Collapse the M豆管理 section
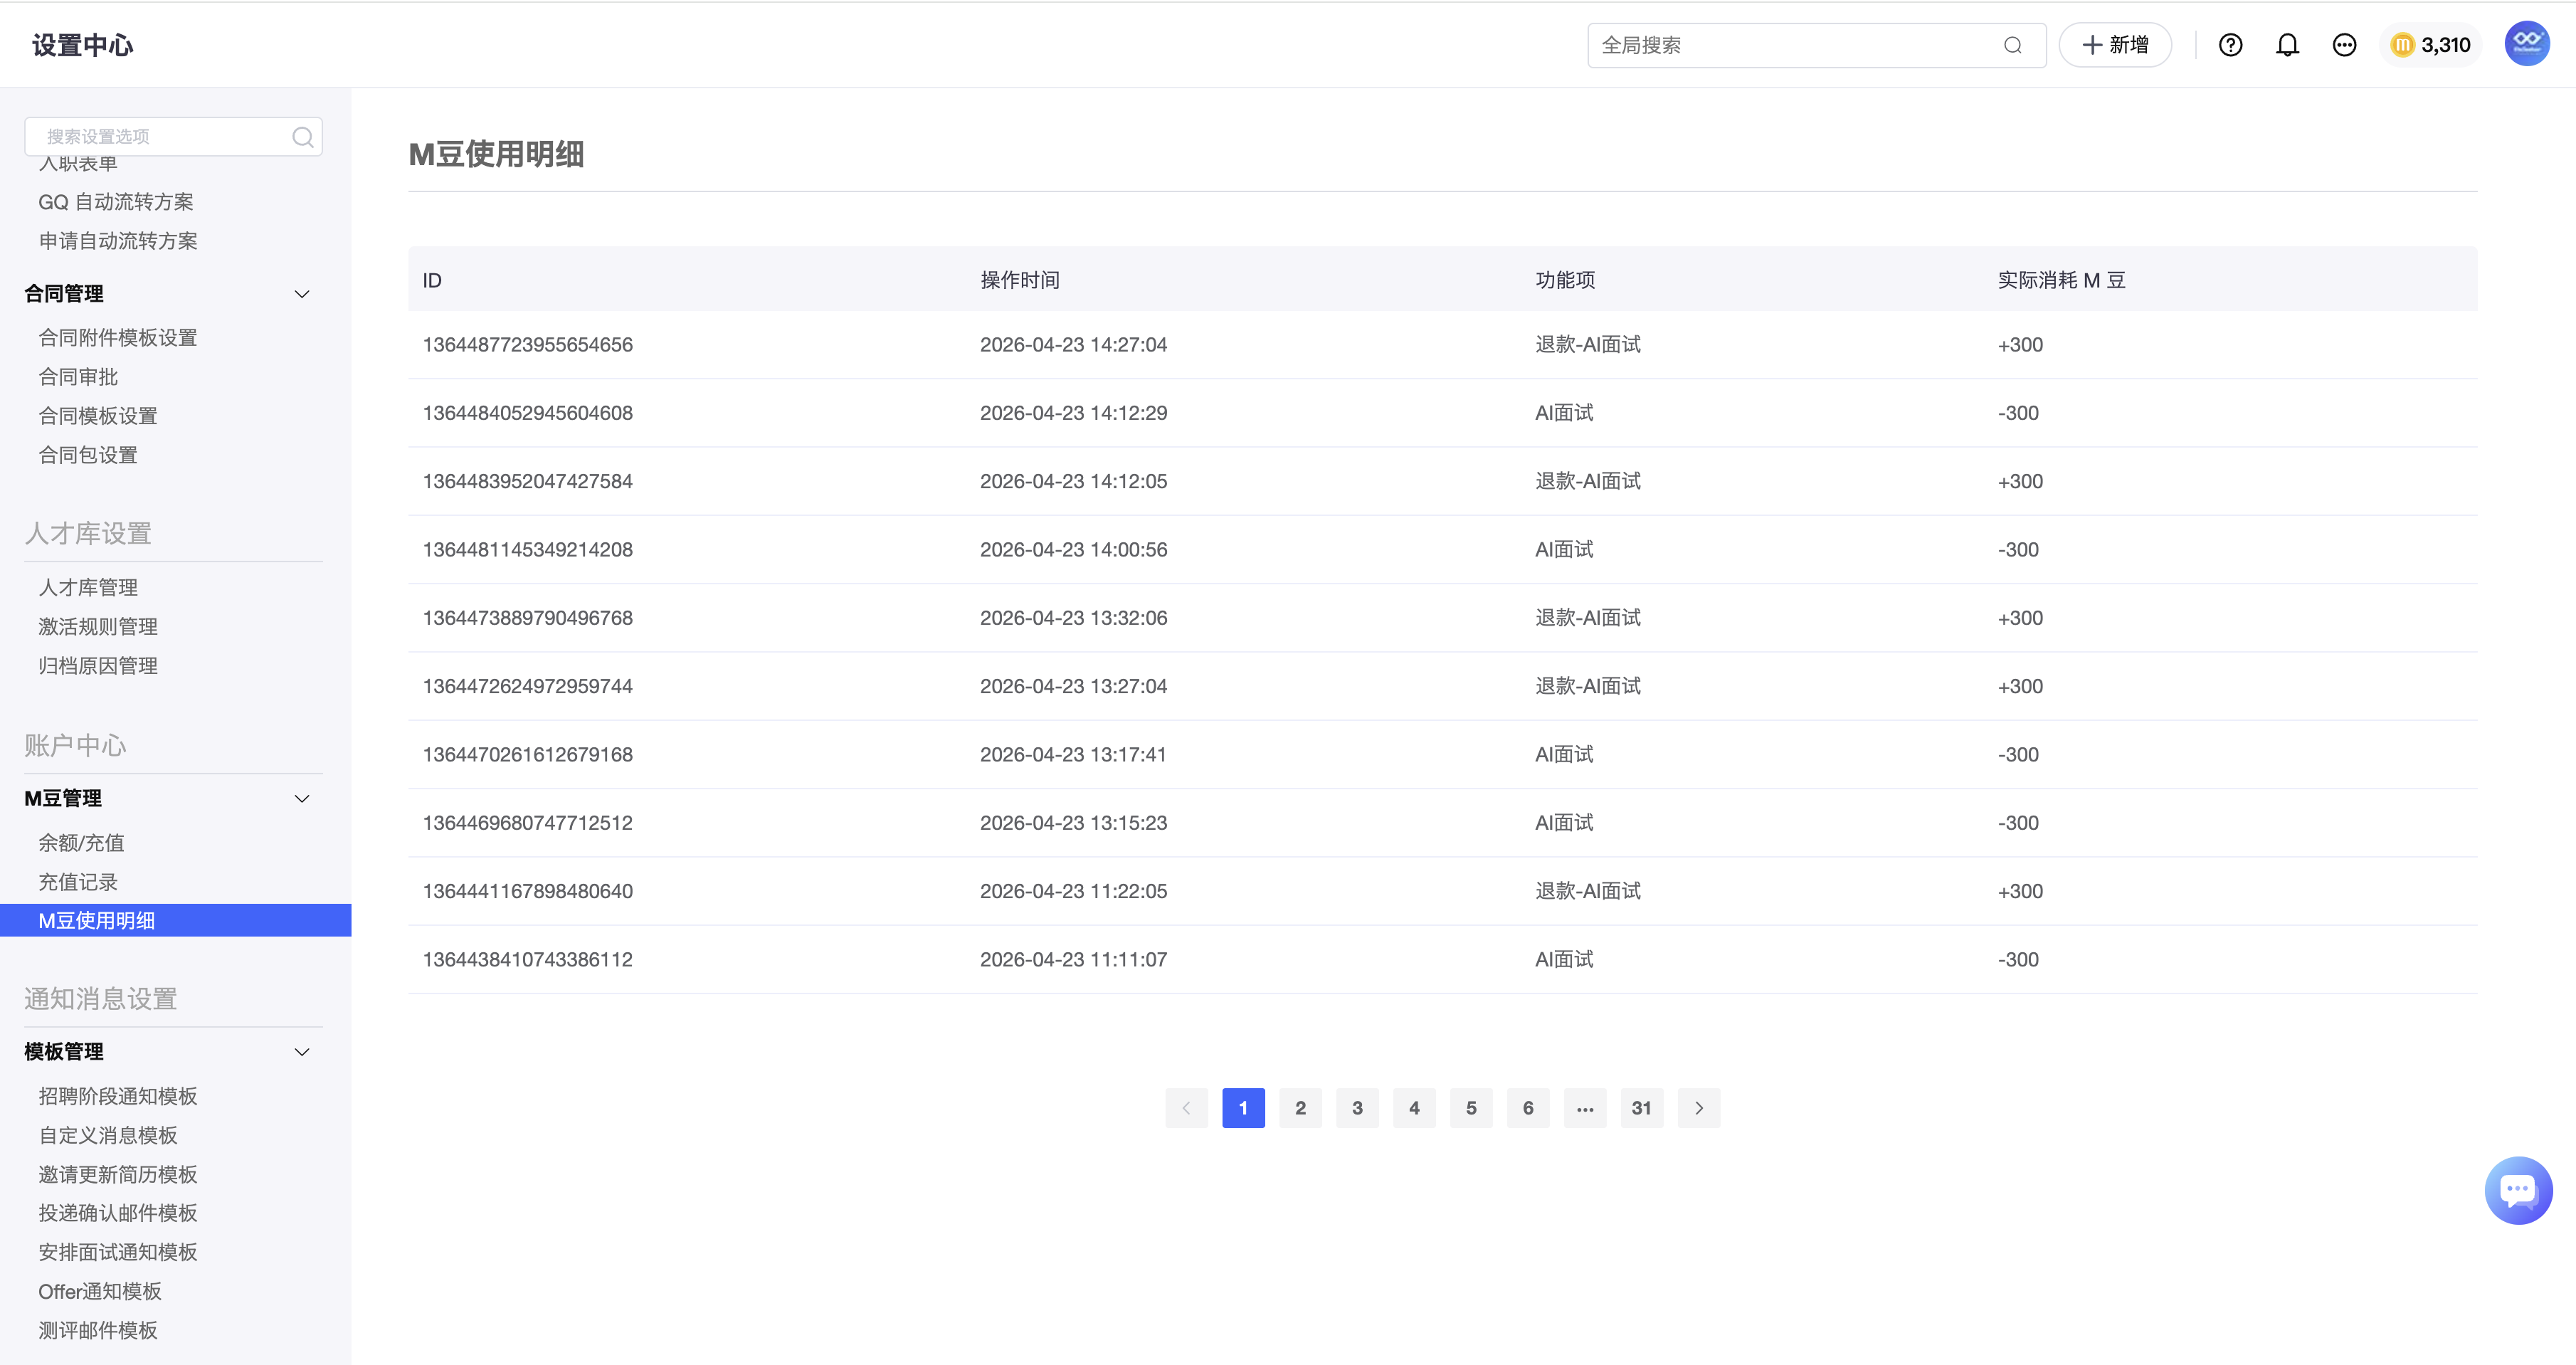 pyautogui.click(x=302, y=798)
